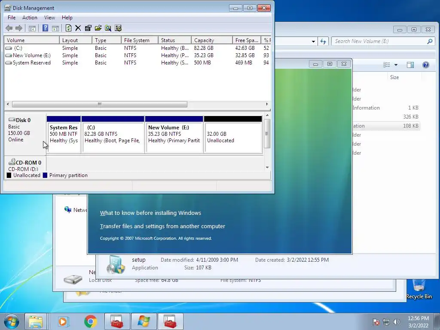Image resolution: width=440 pixels, height=330 pixels.
Task: Select the 32.00 GB Unallocated block
Action: (233, 134)
